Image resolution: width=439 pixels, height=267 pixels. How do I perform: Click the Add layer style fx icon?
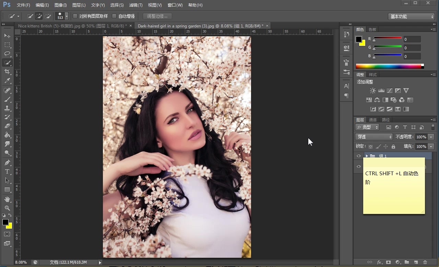tap(379, 262)
